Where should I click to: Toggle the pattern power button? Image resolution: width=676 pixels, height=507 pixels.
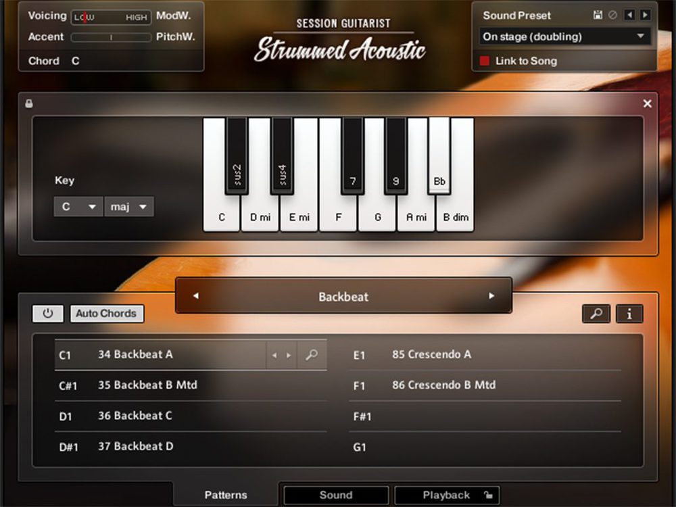pos(48,314)
